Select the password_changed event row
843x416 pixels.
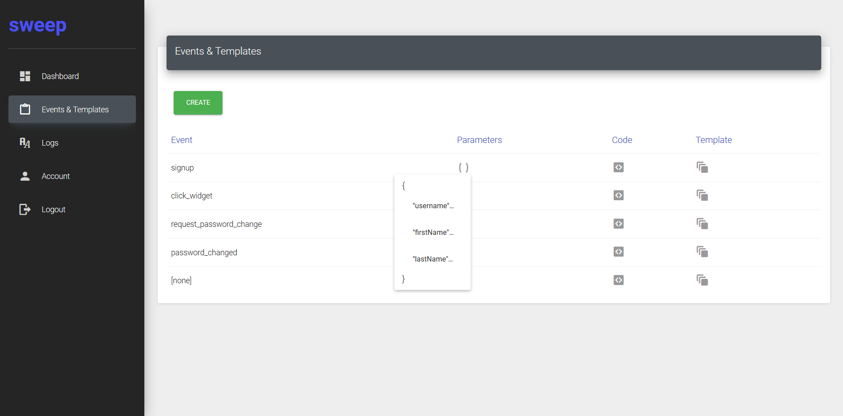point(204,253)
